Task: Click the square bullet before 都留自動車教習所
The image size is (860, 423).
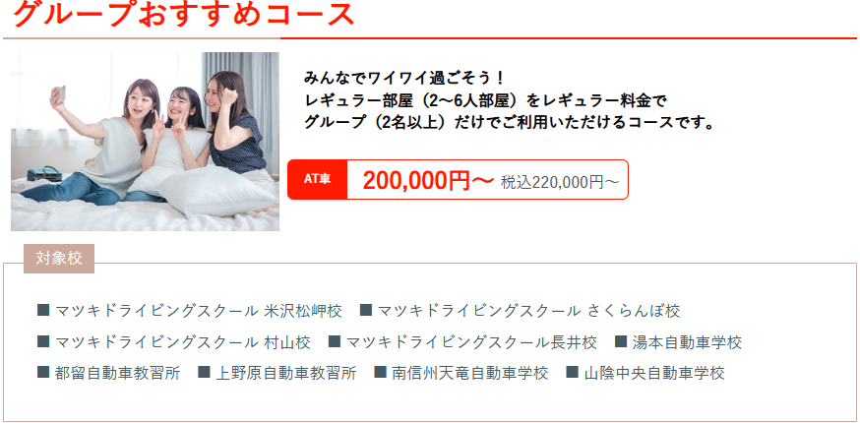Action: (x=43, y=373)
